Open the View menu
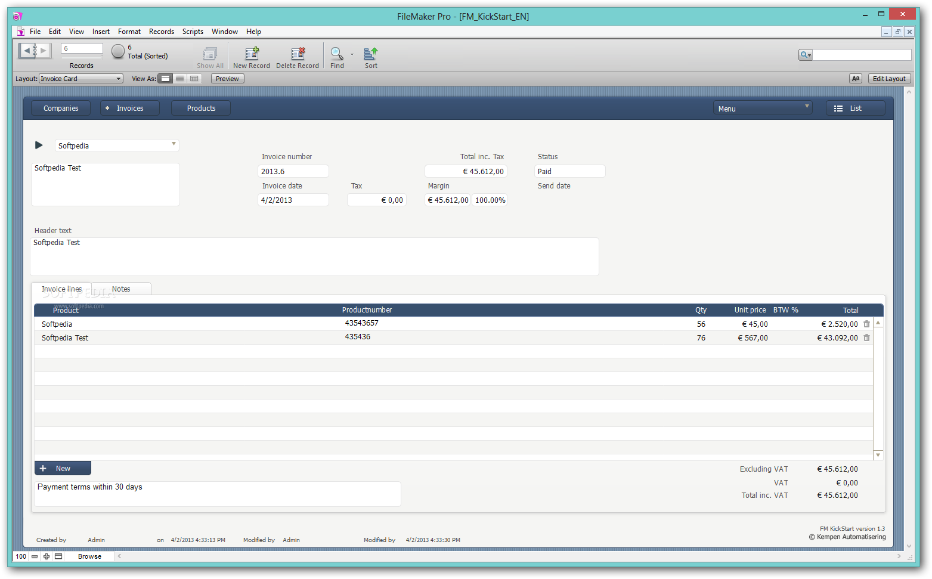Image resolution: width=932 pixels, height=579 pixels. pos(76,32)
